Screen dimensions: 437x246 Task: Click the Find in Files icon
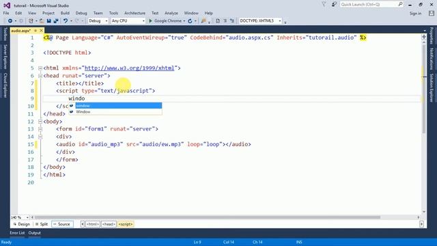203,21
